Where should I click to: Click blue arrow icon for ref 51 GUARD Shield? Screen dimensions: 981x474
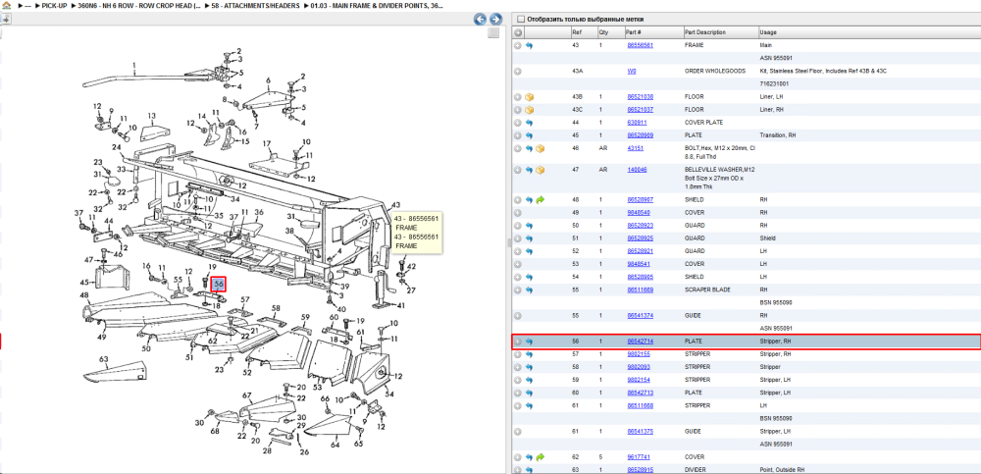point(529,238)
